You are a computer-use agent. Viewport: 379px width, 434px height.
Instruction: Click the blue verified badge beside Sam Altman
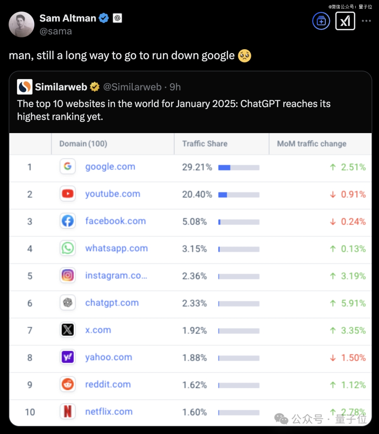click(104, 18)
